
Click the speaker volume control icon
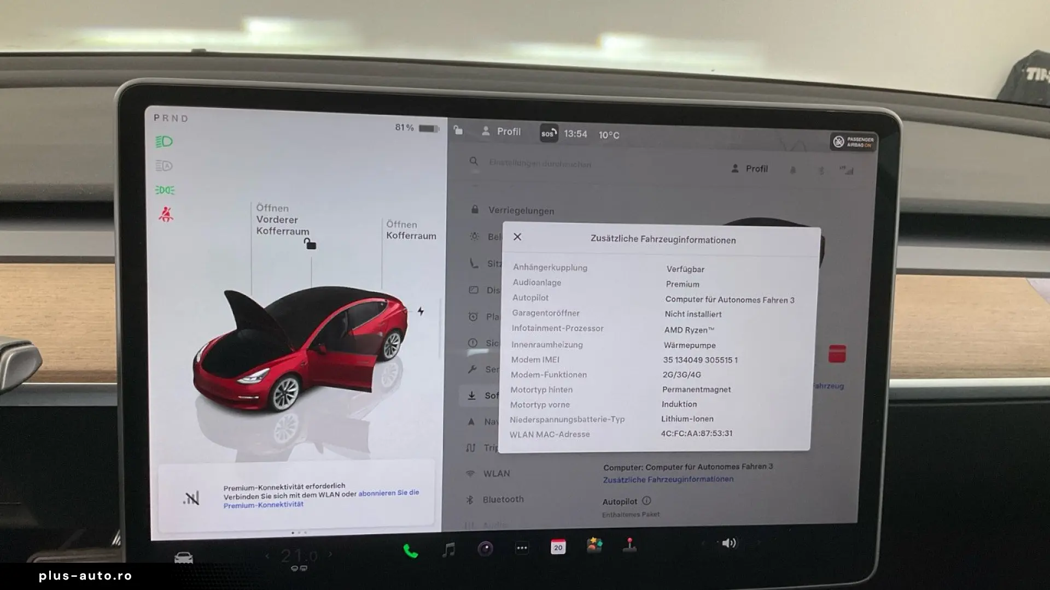click(x=728, y=543)
